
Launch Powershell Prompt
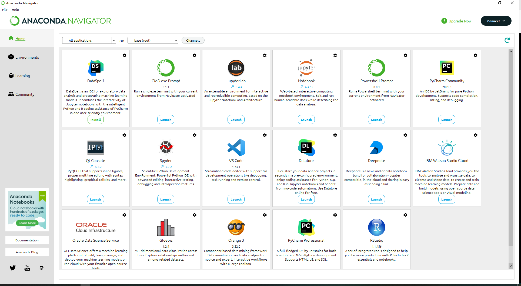(377, 119)
